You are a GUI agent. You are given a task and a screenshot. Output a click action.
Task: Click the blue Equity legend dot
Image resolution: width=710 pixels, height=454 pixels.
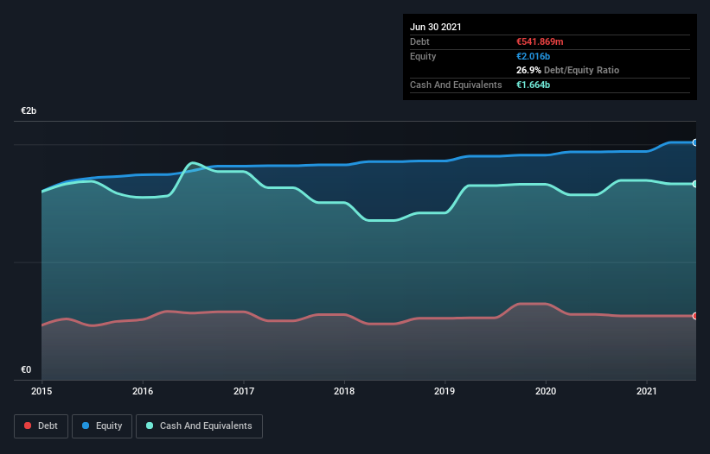click(x=86, y=426)
